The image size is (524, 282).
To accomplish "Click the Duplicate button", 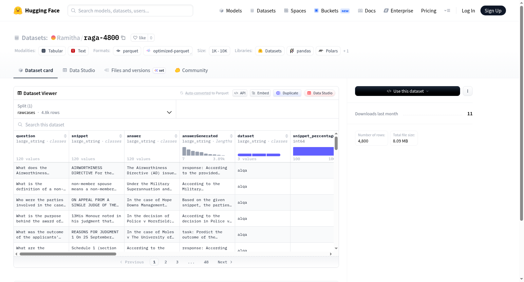I will click(x=287, y=93).
